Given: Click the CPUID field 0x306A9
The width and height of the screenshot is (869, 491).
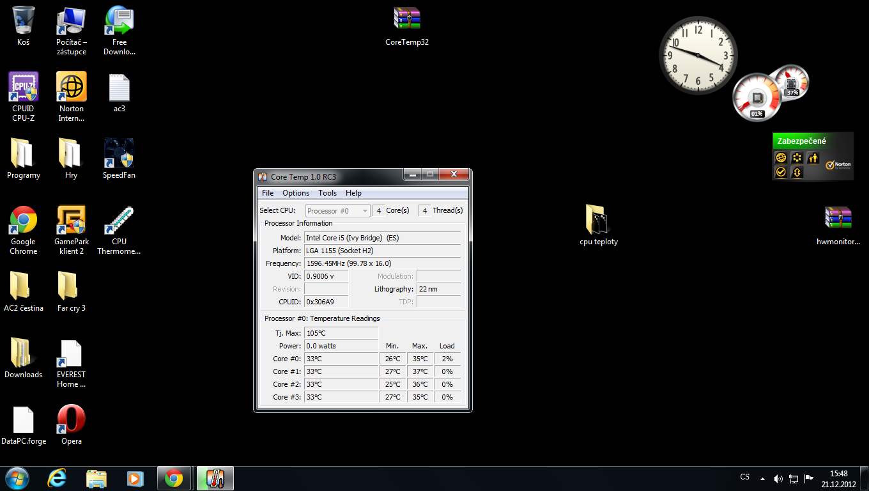Looking at the screenshot, I should [327, 302].
